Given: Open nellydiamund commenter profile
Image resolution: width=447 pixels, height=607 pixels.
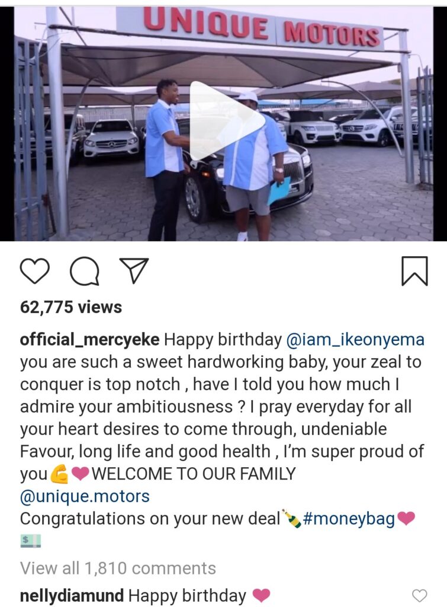Looking at the screenshot, I should tap(72, 595).
